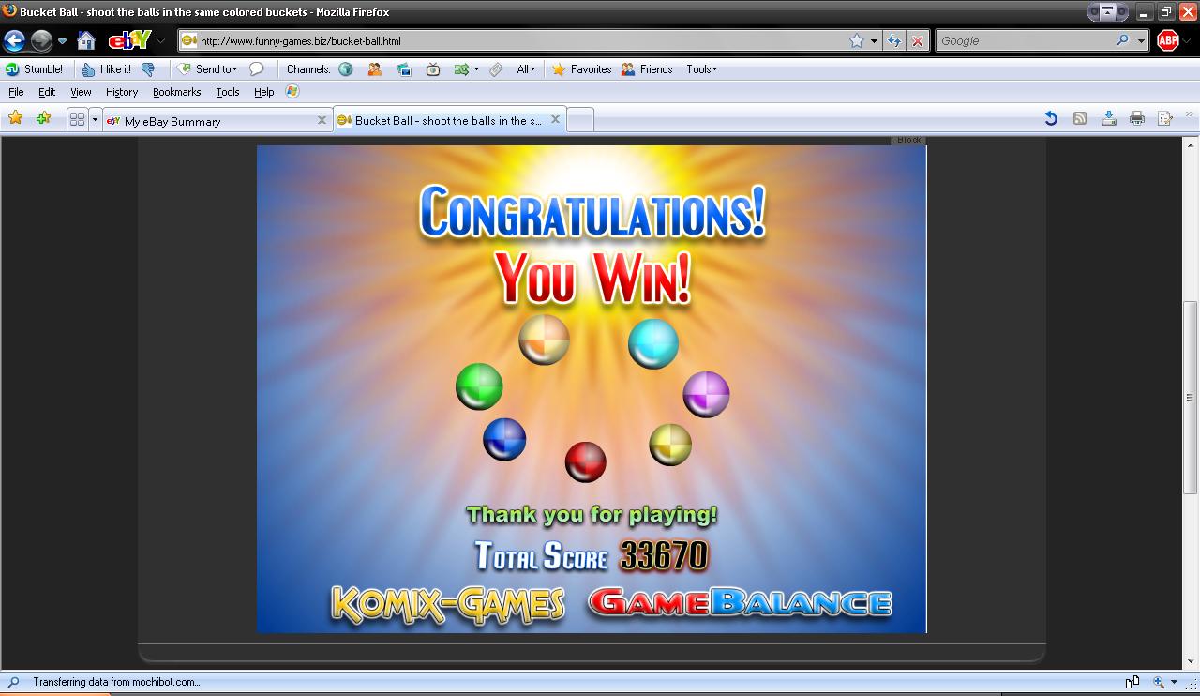Click the StumbleUpon thumbs-down icon

pos(147,69)
